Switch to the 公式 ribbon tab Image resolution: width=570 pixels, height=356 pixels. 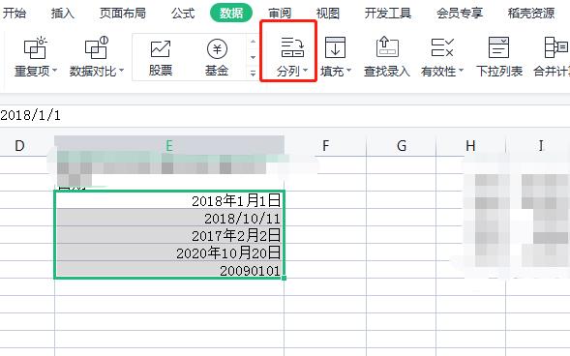tap(183, 14)
